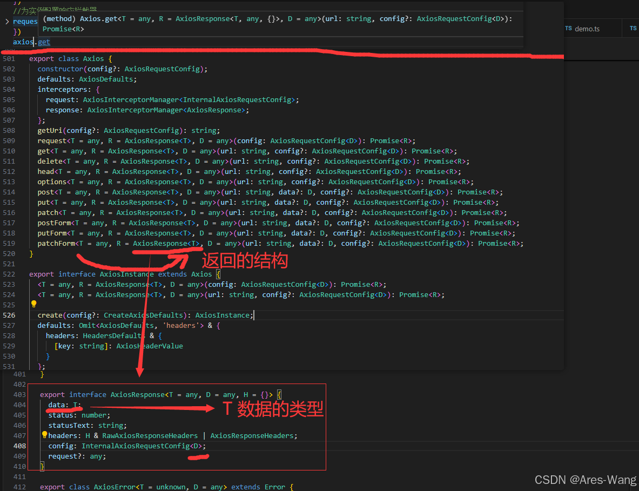
Task: Click 'CreateAxiosDefaults' parameter type
Action: [144, 315]
